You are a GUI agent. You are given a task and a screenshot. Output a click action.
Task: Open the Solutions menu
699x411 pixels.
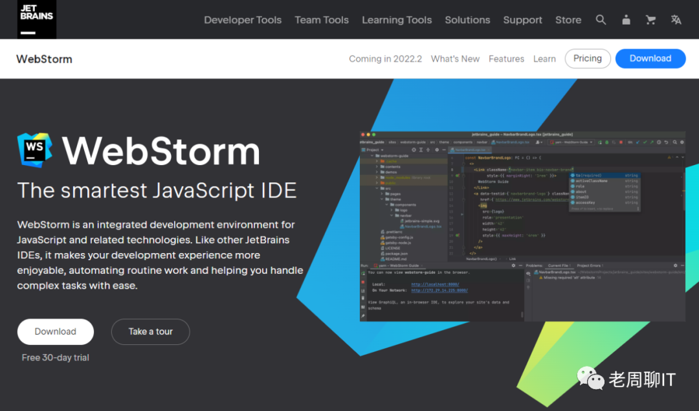click(467, 20)
